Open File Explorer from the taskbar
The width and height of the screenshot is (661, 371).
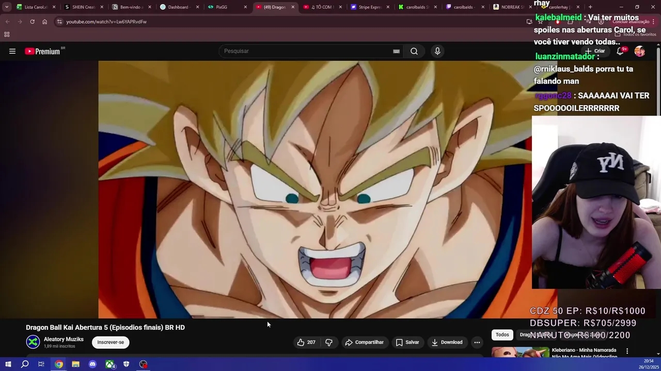point(75,364)
